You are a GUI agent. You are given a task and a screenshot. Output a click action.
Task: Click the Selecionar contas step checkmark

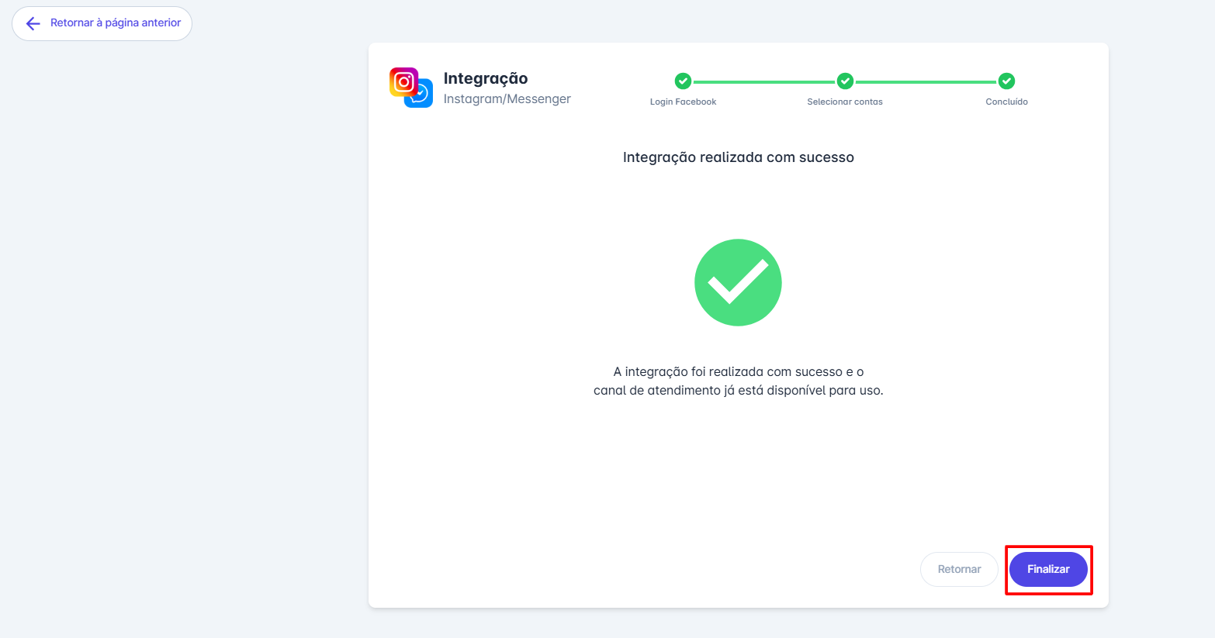[845, 81]
